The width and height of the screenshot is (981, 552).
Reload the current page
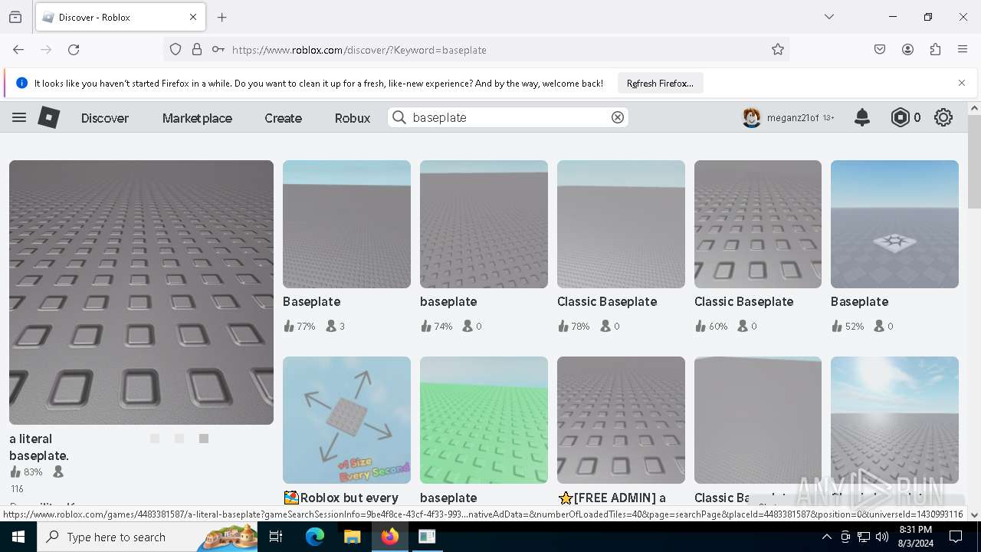click(x=74, y=50)
